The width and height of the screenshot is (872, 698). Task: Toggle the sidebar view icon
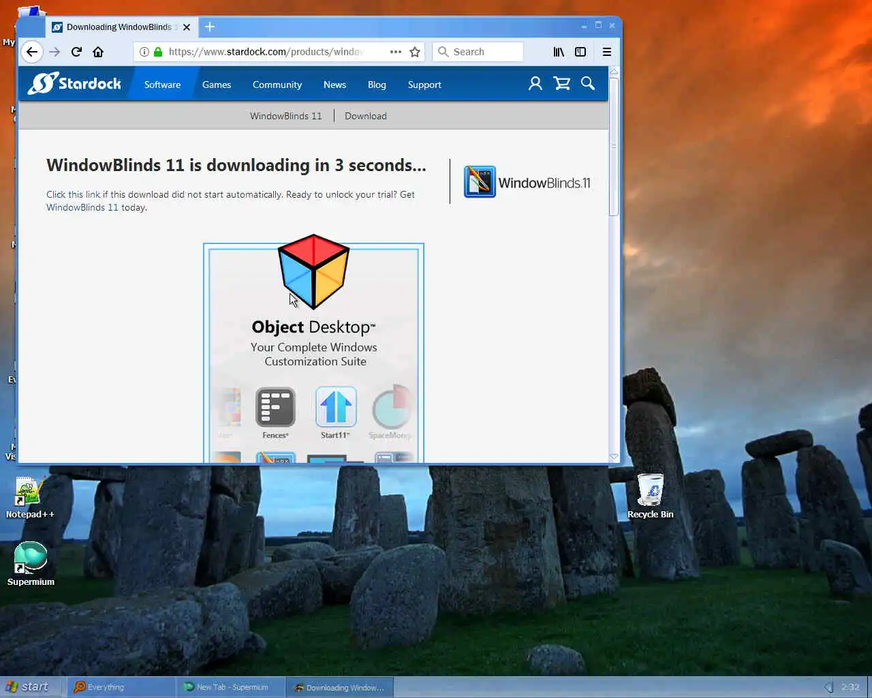point(580,52)
